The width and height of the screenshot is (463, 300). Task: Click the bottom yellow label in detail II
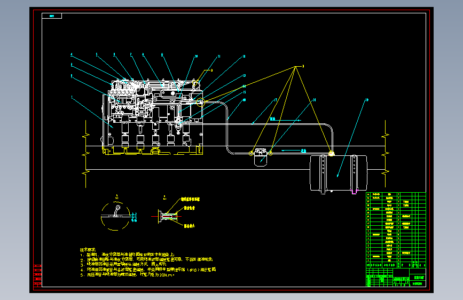pyautogui.click(x=190, y=226)
